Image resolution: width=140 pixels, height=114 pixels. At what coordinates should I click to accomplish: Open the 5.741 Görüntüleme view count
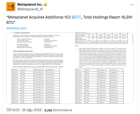pyautogui.click(x=58, y=110)
